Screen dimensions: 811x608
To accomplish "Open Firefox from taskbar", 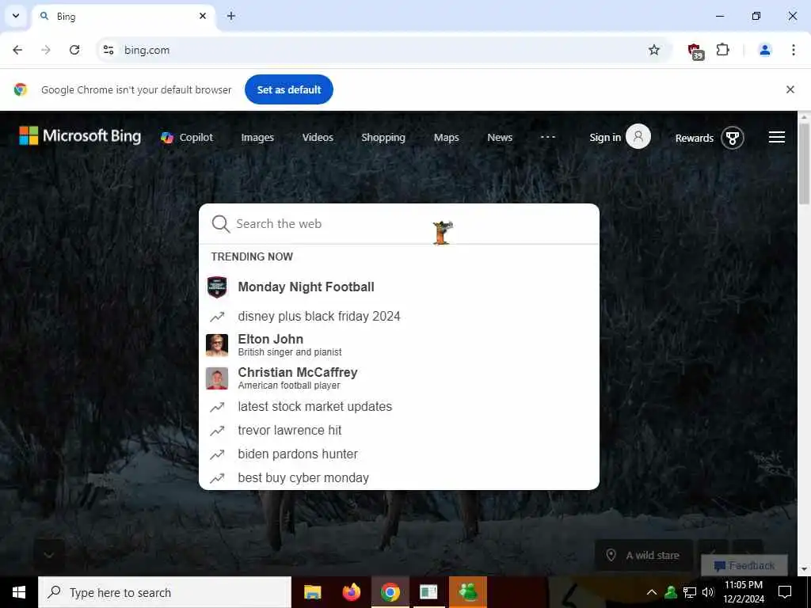I will coord(351,592).
